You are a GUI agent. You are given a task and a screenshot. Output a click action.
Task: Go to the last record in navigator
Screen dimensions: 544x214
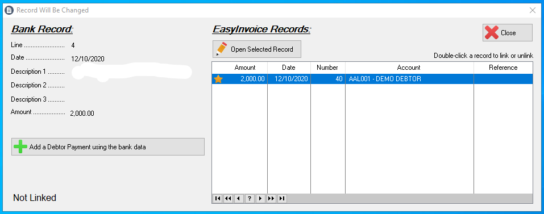click(282, 199)
